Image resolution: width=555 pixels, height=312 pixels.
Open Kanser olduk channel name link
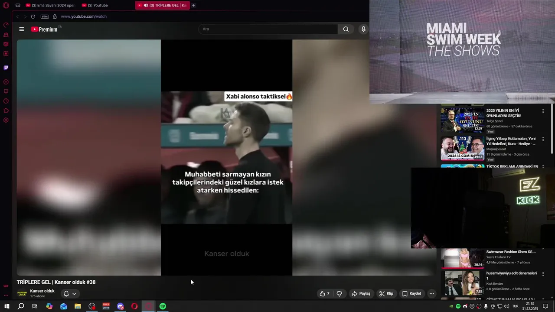[x=42, y=291]
